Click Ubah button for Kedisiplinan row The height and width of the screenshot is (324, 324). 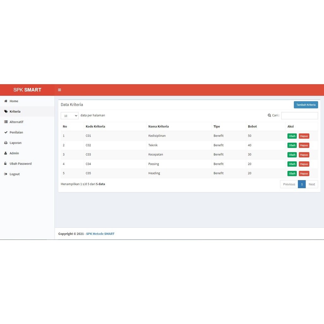click(x=292, y=136)
